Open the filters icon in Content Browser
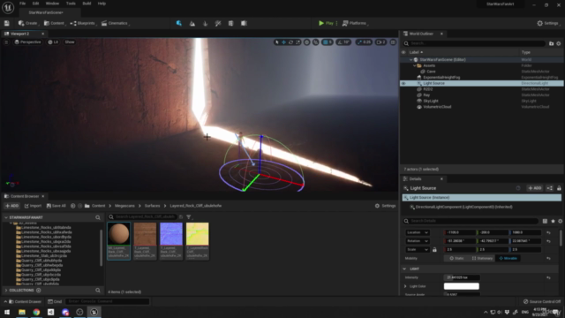565x318 pixels. tap(189, 217)
